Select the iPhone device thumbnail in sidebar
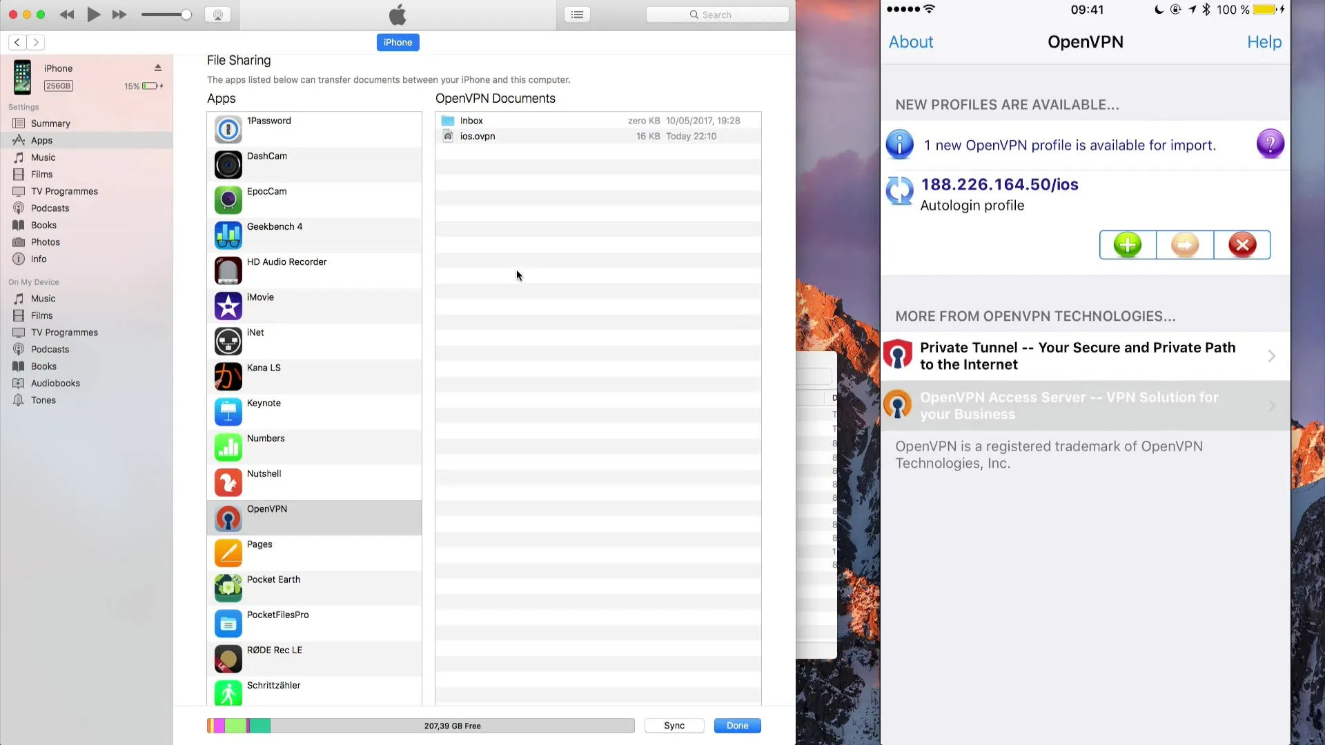The image size is (1325, 745). (22, 77)
